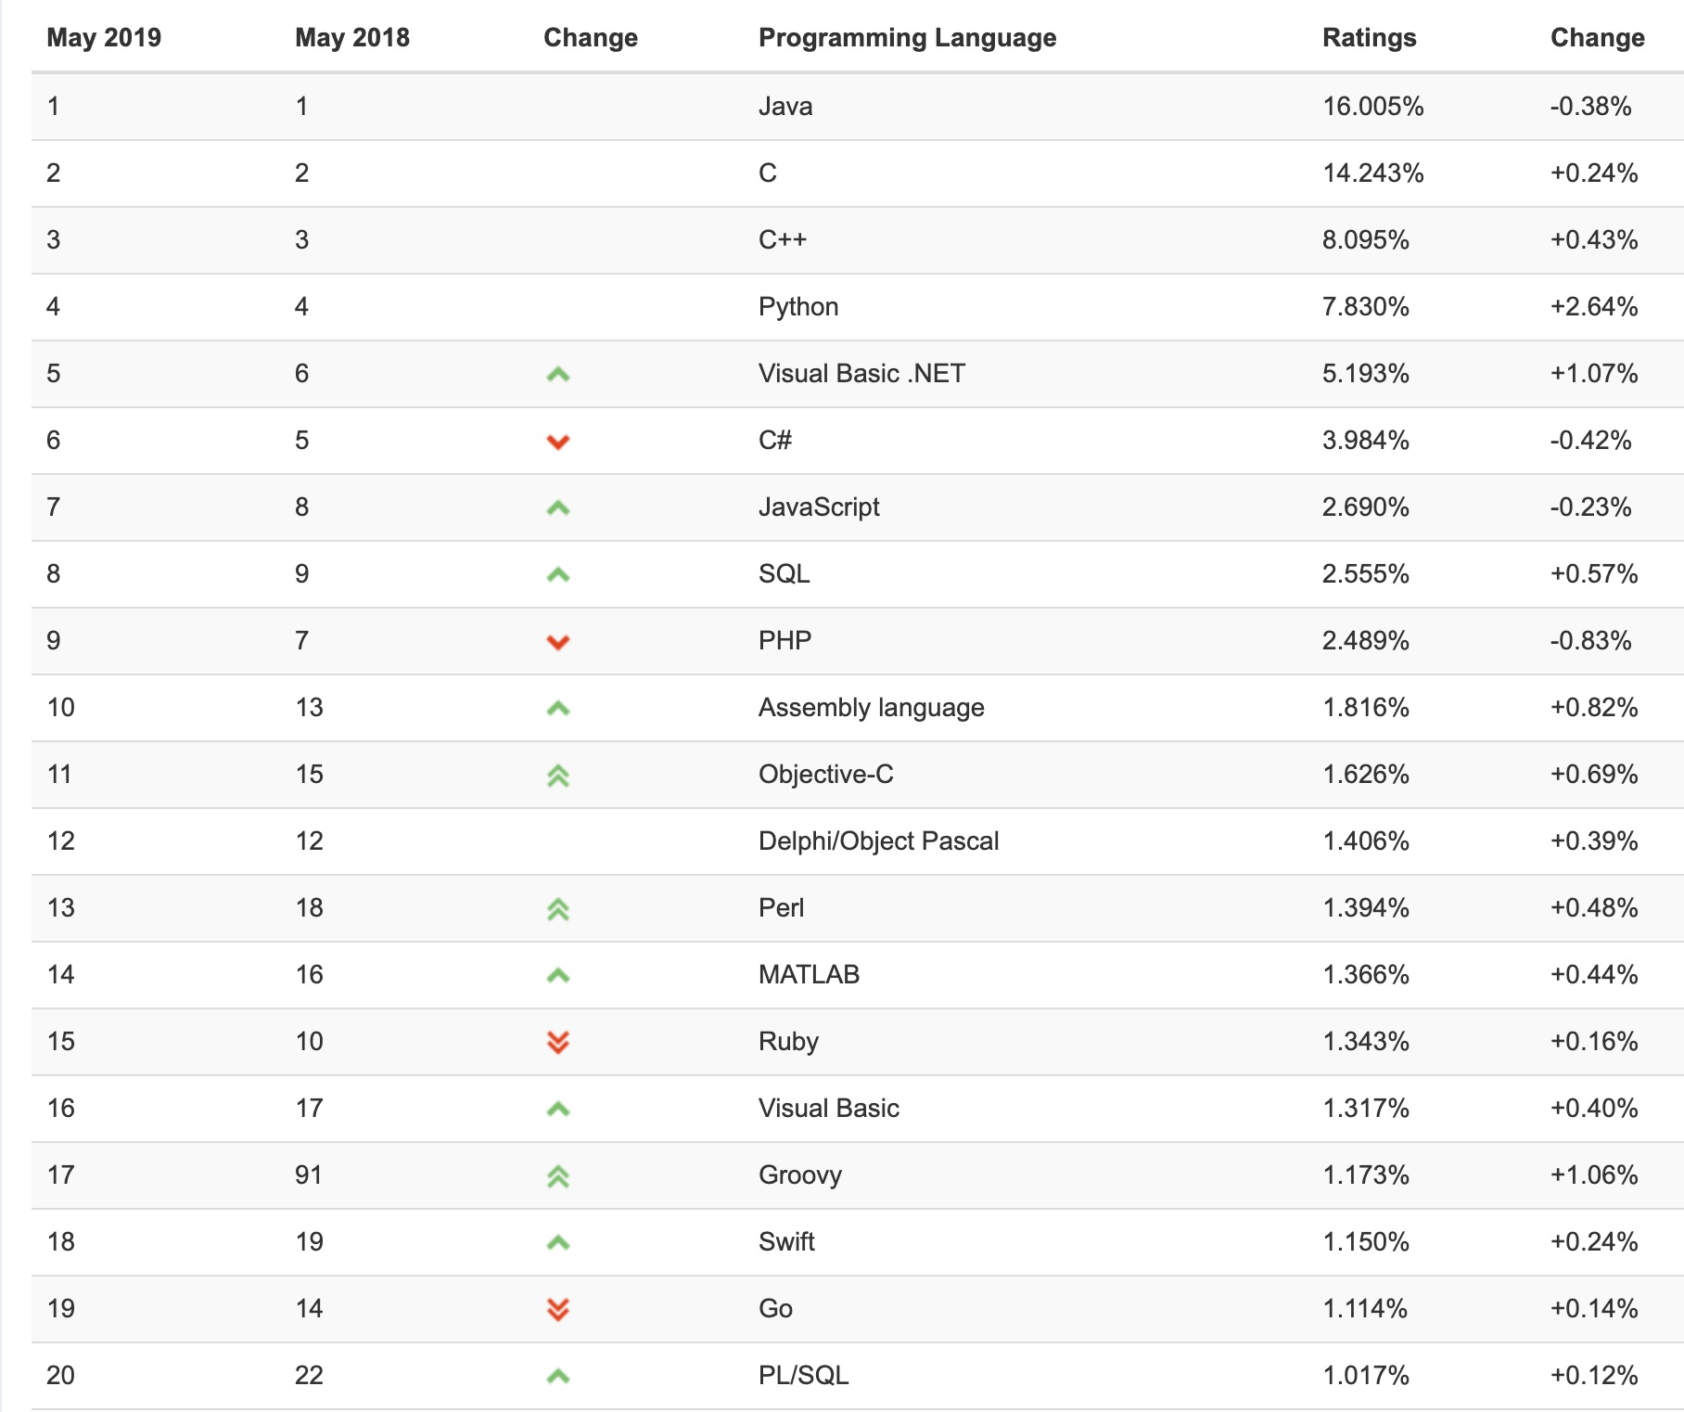Select the Python language name

(x=798, y=307)
